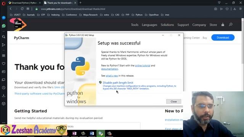Viewport: 244px width, 137px height.
Task: Click Close in Python Setup dialog
Action: point(173,102)
